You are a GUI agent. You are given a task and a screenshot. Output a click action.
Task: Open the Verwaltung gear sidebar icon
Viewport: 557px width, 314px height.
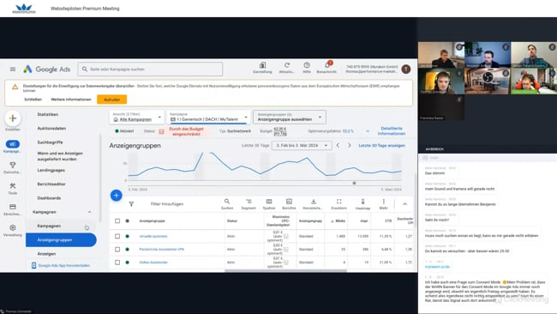(13, 227)
